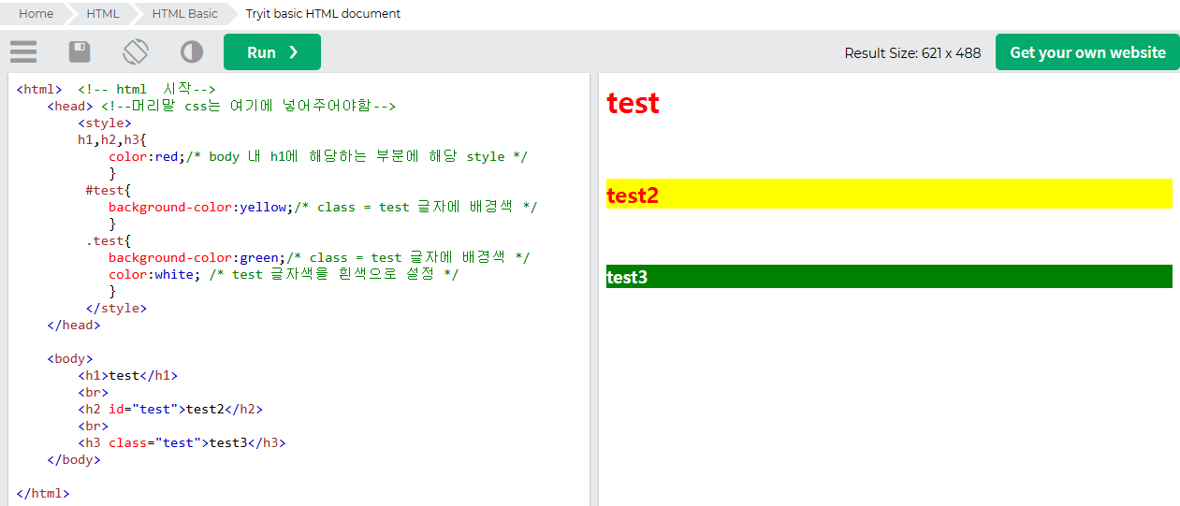Screen dimensions: 1180x506
Task: Click the </head> closing tag
Action: pyautogui.click(x=74, y=325)
